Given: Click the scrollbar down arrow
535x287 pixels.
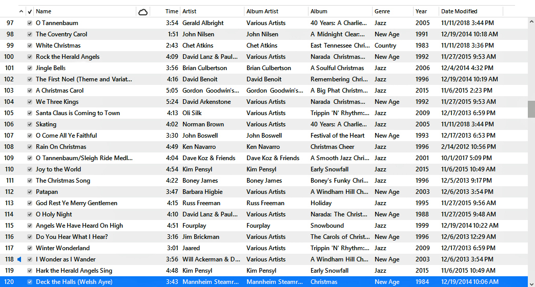Looking at the screenshot, I should (531, 283).
